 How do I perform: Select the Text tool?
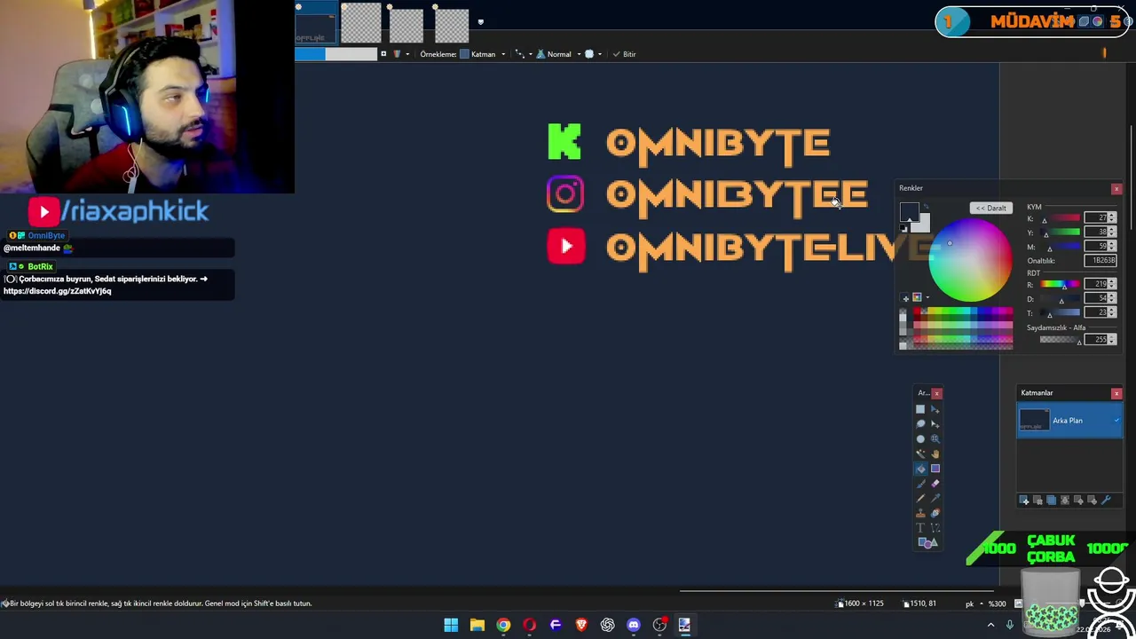tap(920, 527)
